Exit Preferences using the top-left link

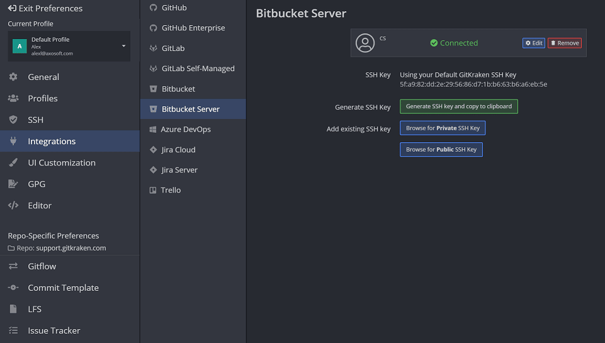point(45,9)
